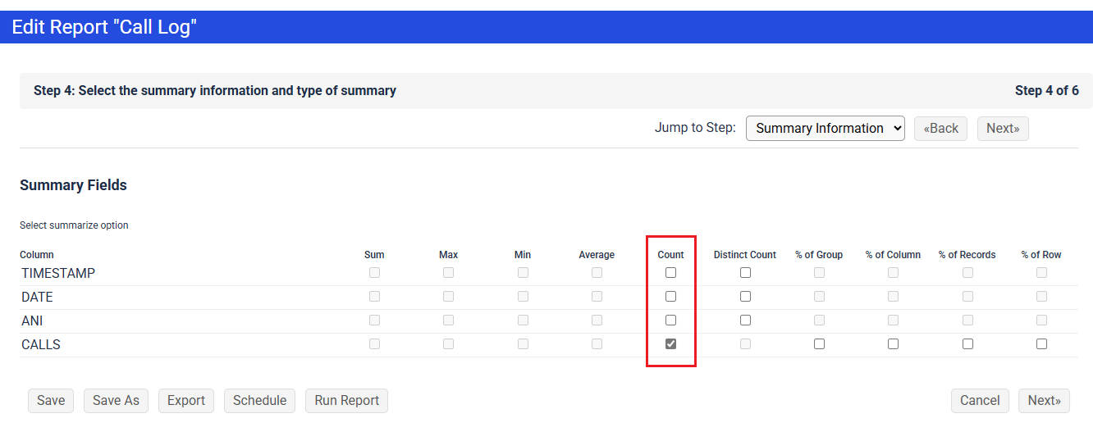Export the report
Image resolution: width=1093 pixels, height=441 pixels.
(186, 401)
